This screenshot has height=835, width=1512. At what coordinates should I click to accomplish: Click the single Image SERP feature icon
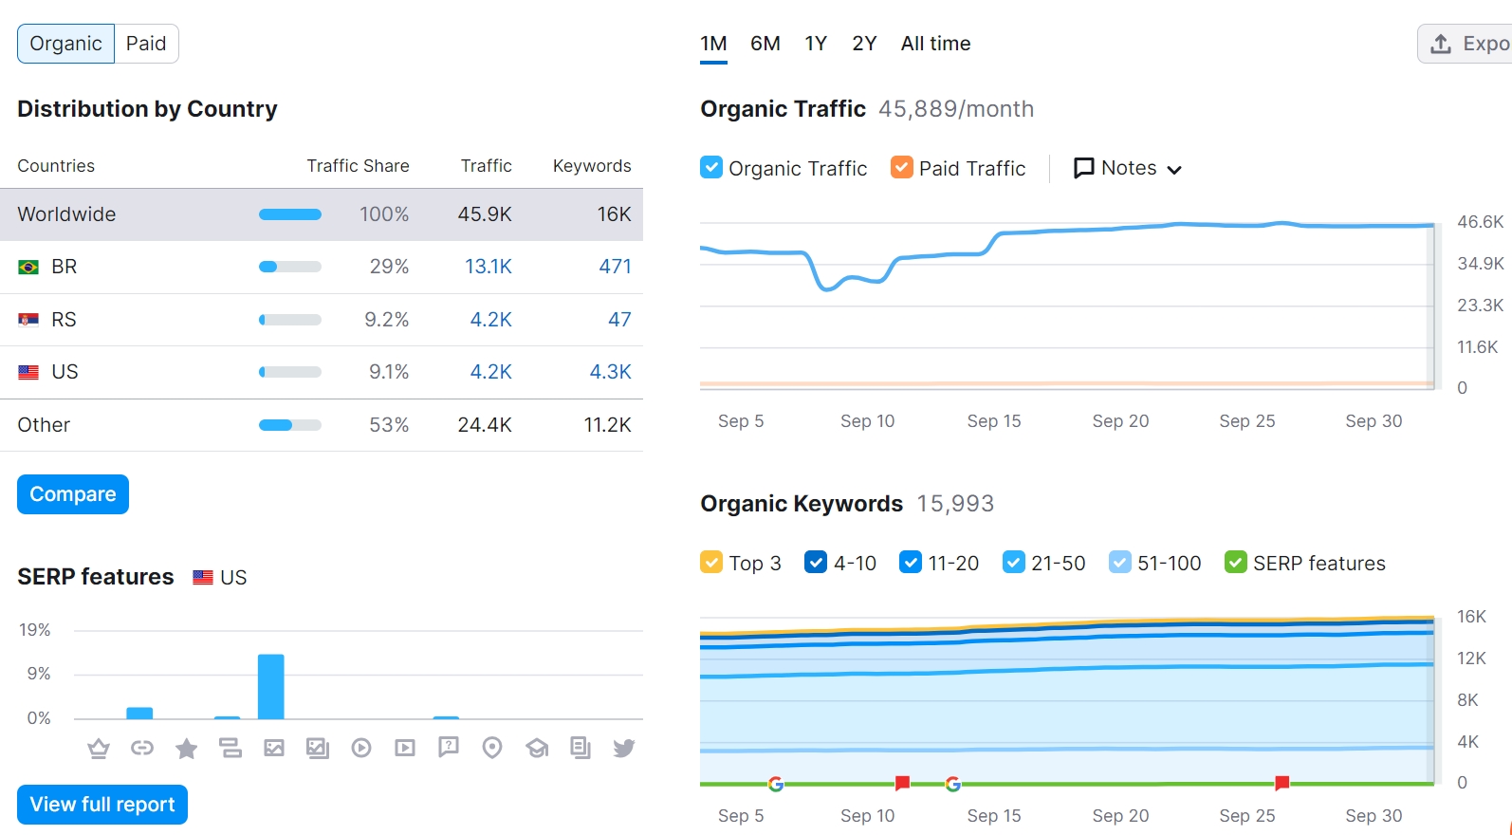274,749
